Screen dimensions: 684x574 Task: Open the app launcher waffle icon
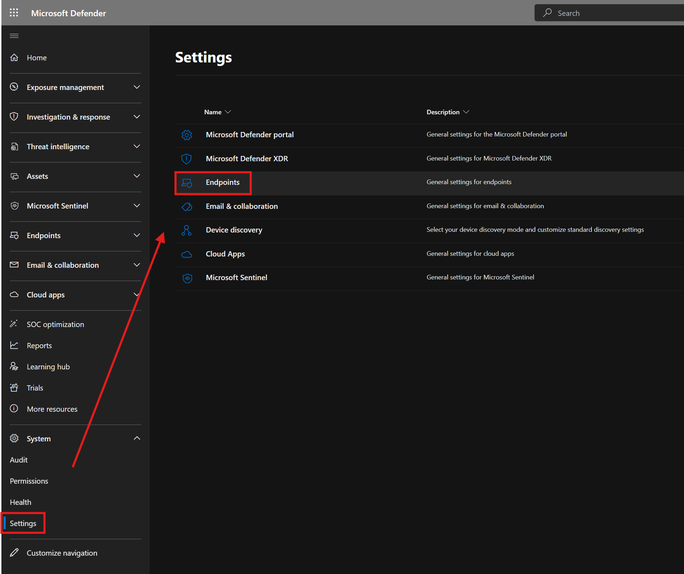(14, 13)
